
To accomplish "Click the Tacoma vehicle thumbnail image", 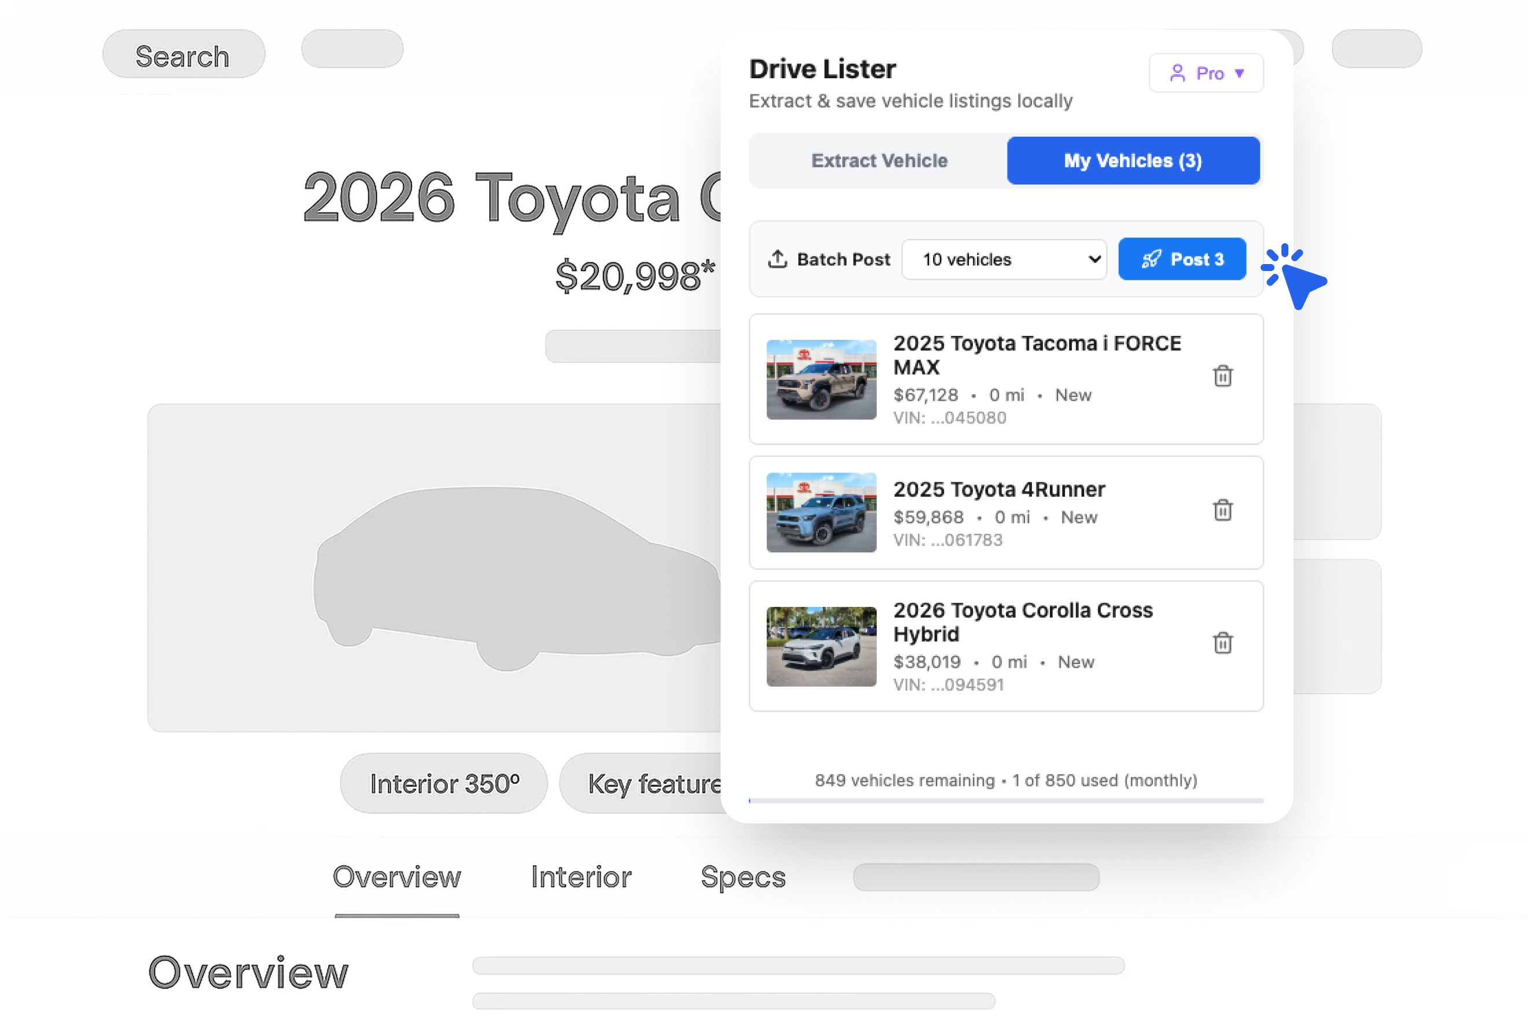I will (821, 379).
